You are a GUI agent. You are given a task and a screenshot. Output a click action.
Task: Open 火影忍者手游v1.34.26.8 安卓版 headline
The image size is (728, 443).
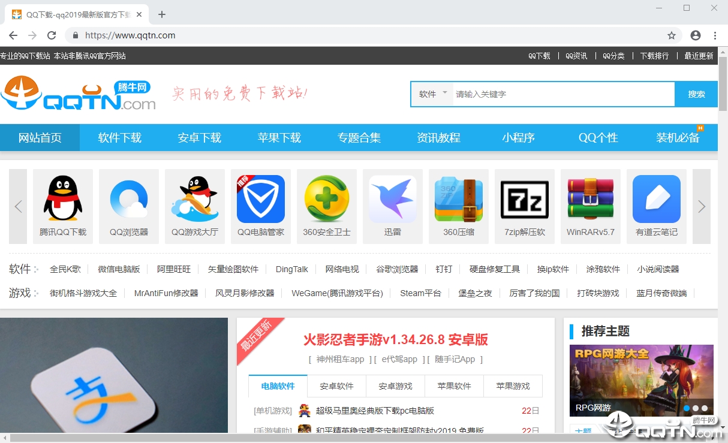[x=396, y=340]
